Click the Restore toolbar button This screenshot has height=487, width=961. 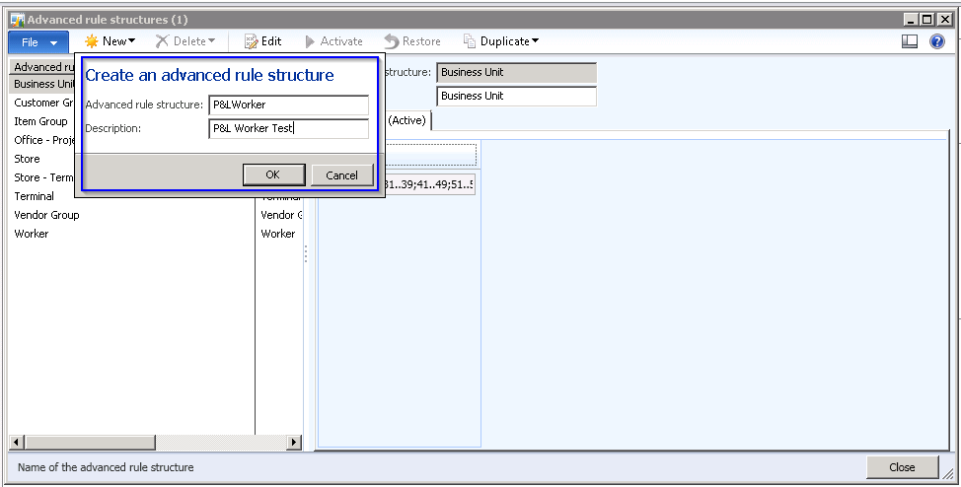point(412,41)
